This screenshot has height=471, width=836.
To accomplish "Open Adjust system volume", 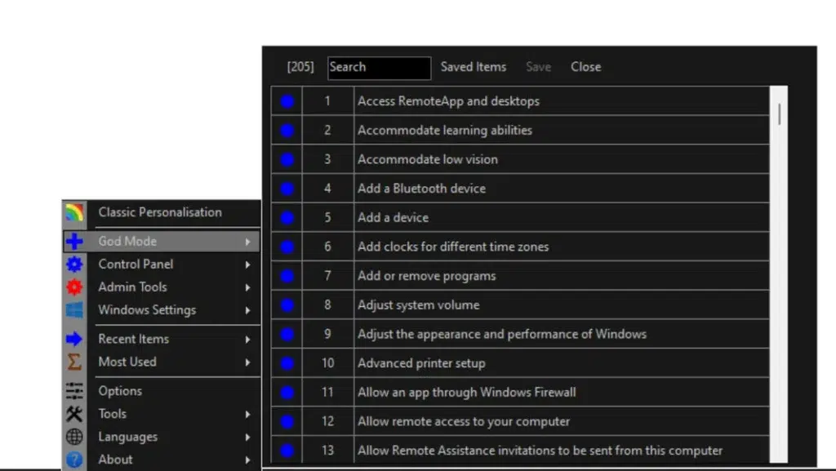I will coord(419,304).
